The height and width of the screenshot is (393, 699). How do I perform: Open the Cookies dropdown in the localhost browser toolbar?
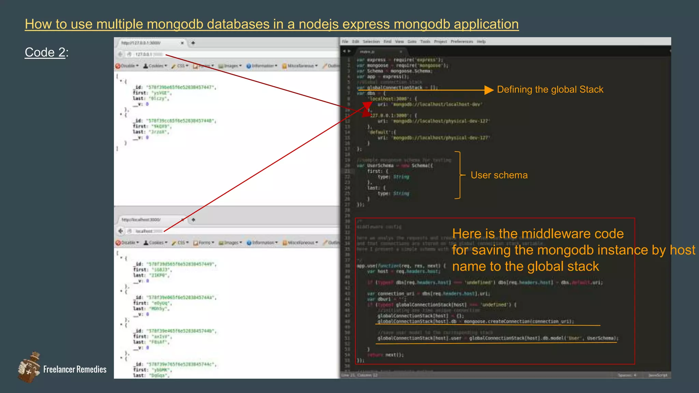coord(156,243)
